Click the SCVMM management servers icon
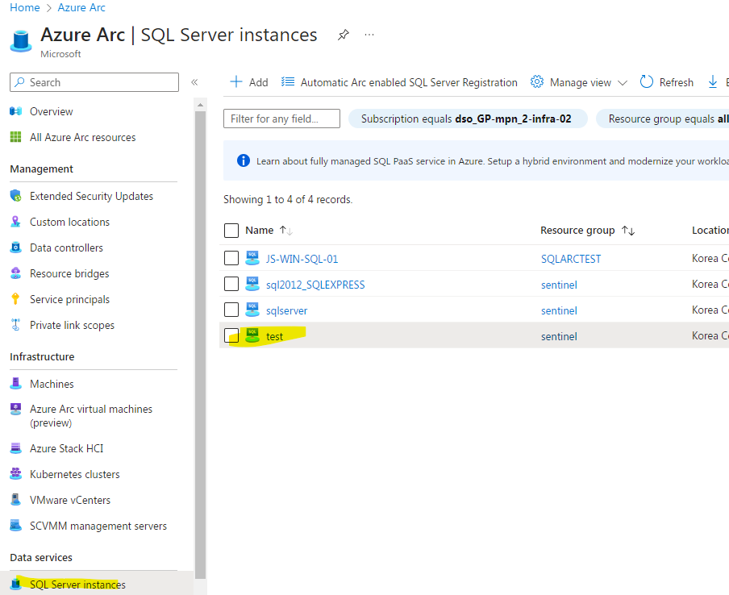729x595 pixels. 16,526
